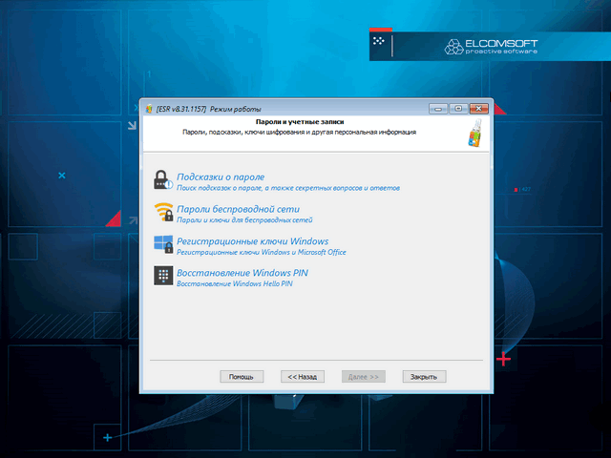Click the password hints padlock icon
611x458 pixels.
pyautogui.click(x=162, y=181)
